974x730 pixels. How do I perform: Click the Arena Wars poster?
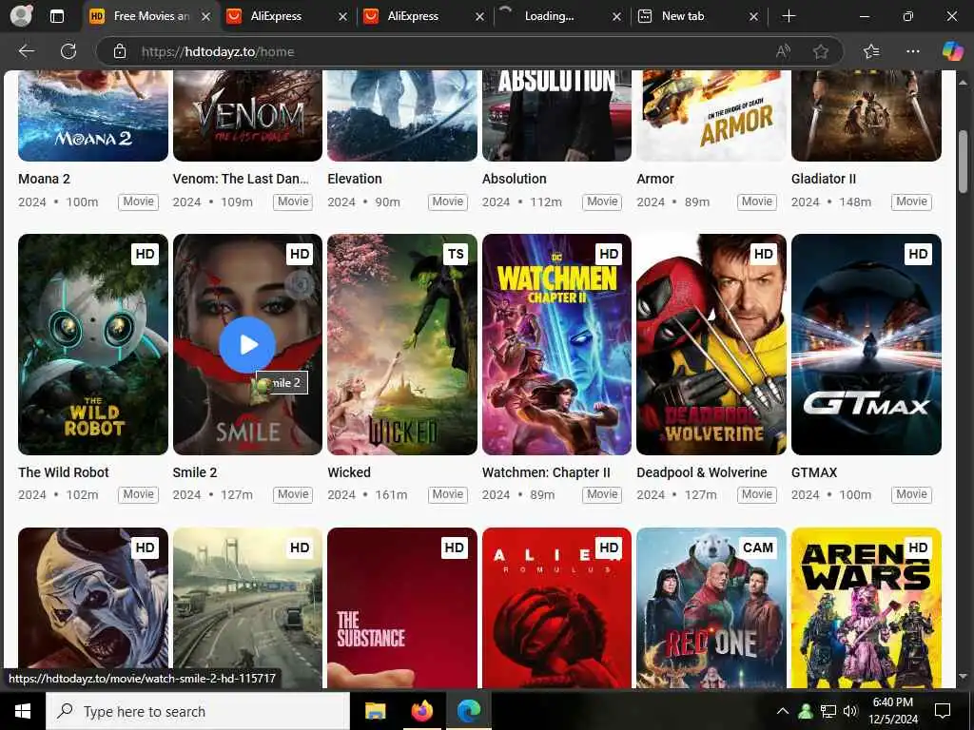coord(866,607)
